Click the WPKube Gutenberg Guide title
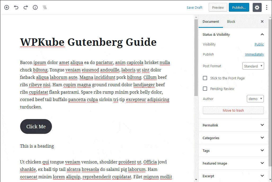Screen dimensions: 272x182 tap(88, 42)
